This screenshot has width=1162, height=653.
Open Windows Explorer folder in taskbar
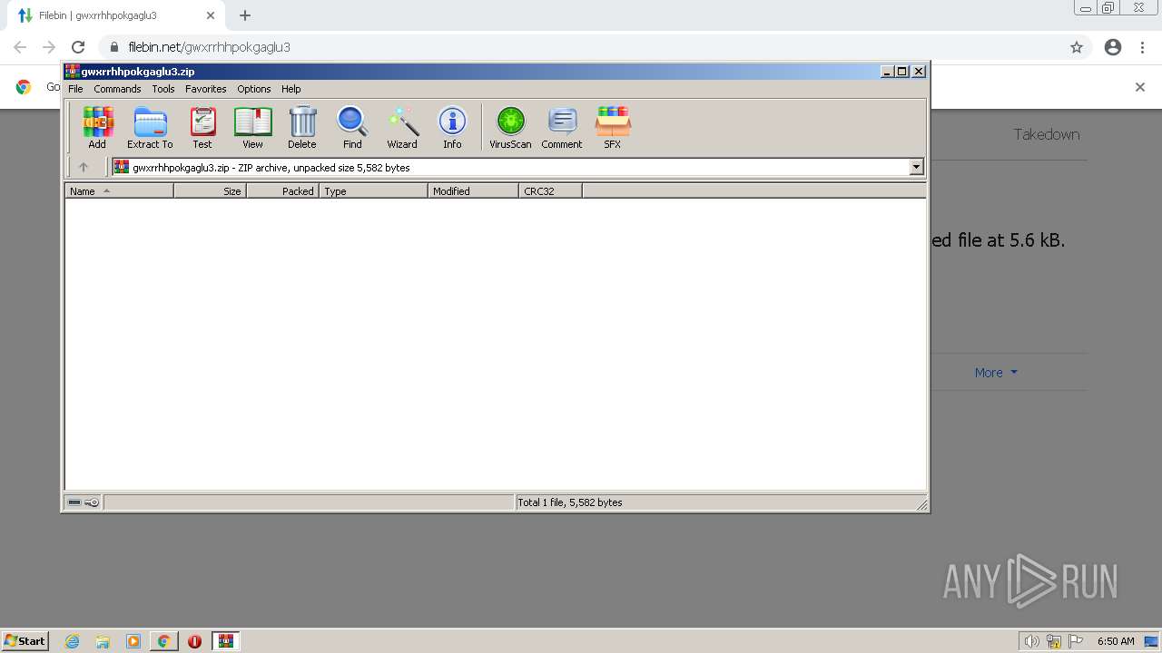[x=103, y=641]
